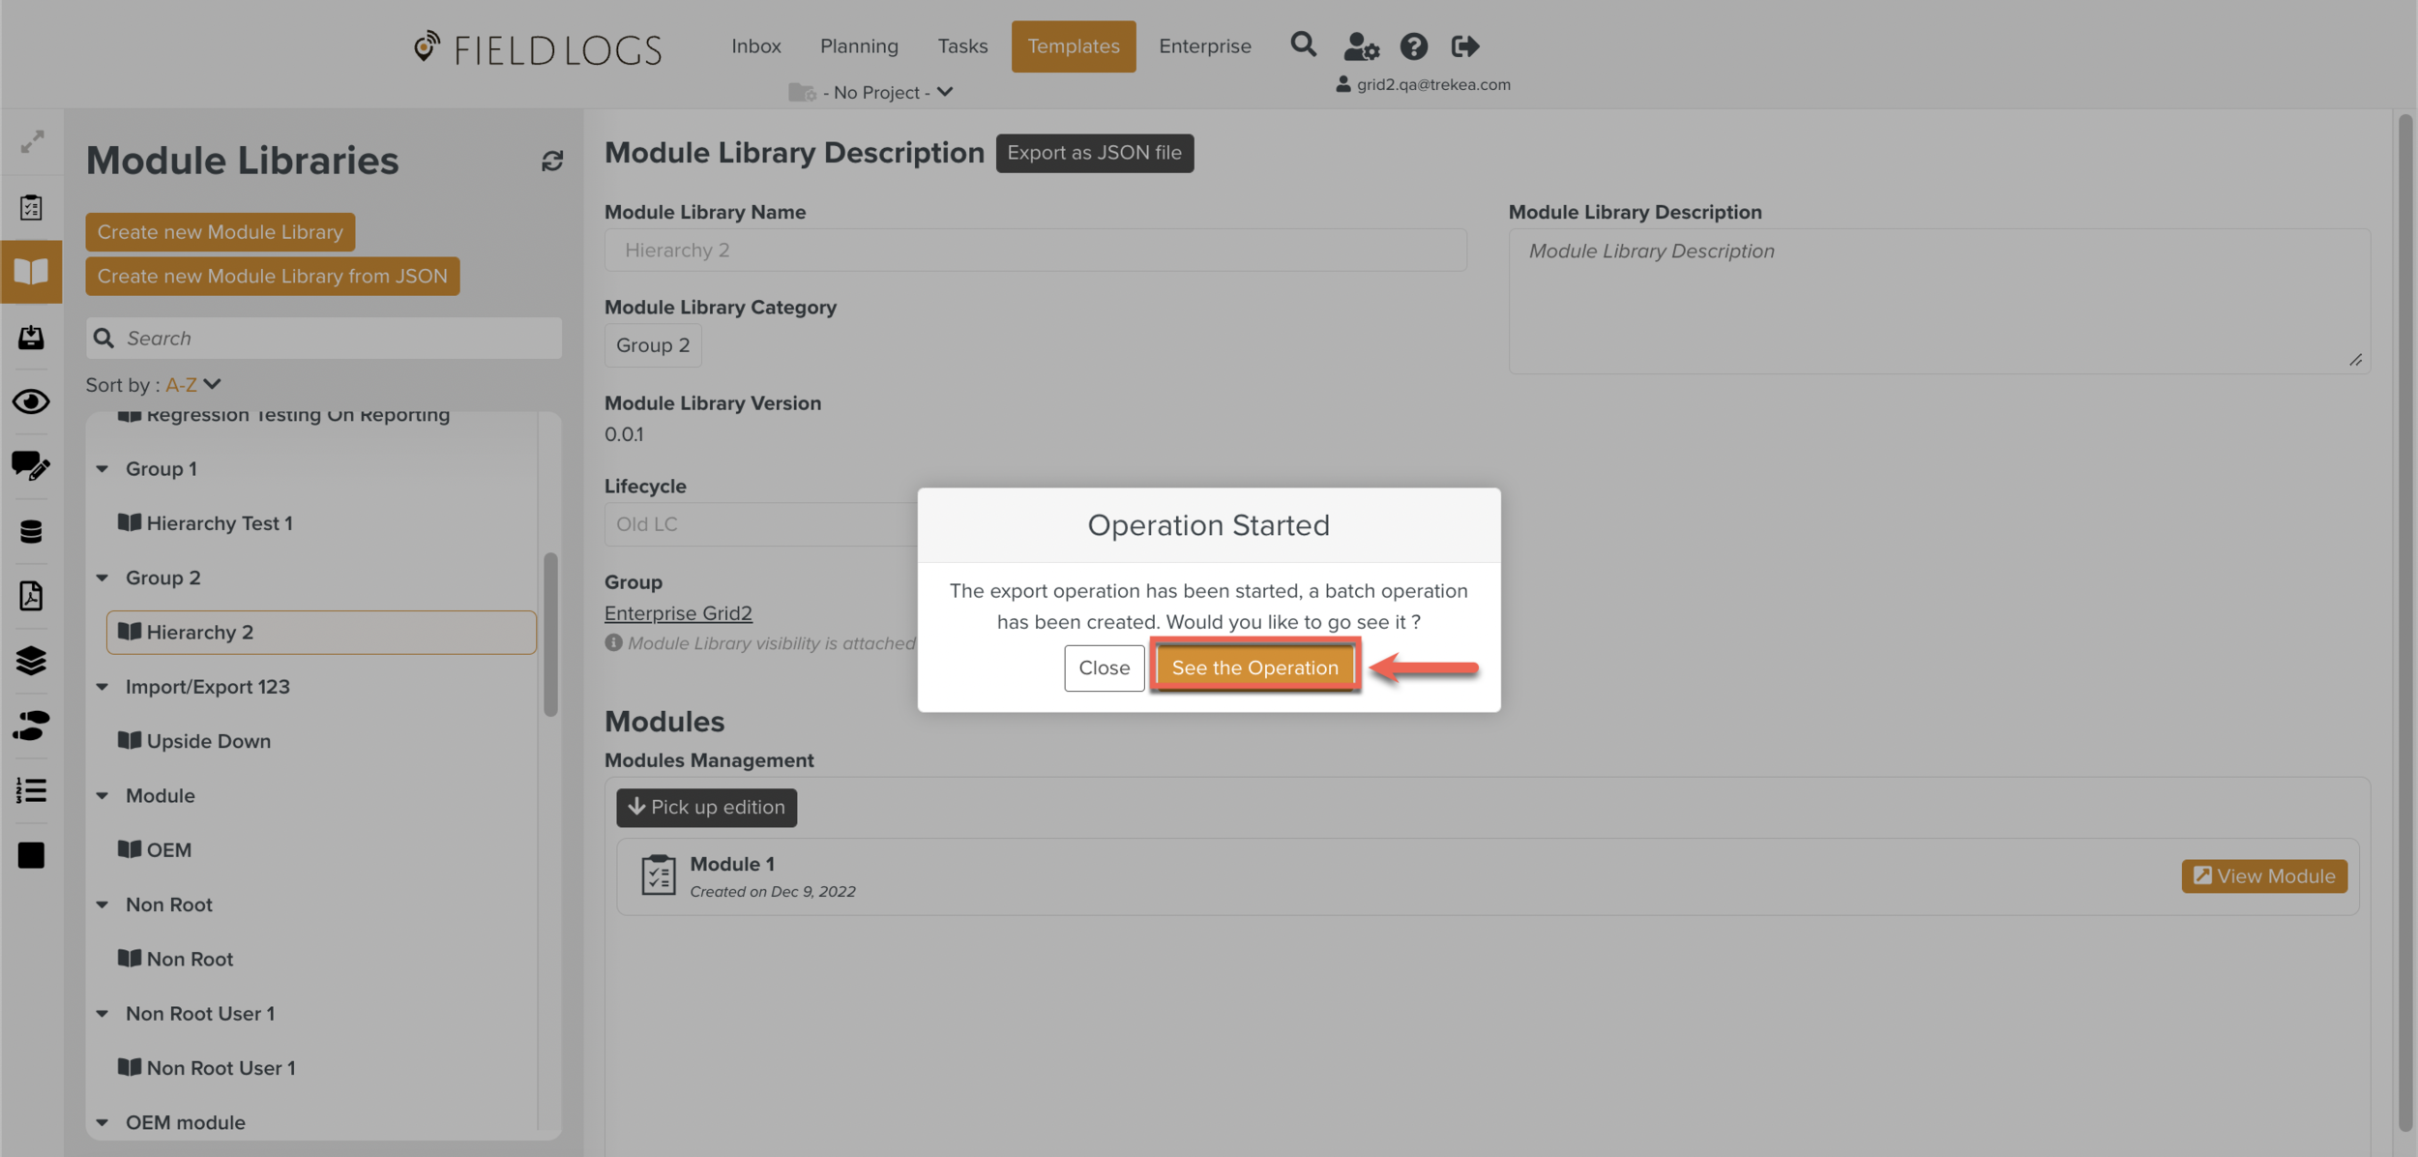Click the layers sidebar icon
The image size is (2418, 1157).
tap(31, 661)
